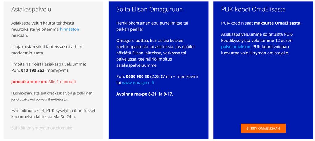Open the palvelumaksun service fee link
The image size is (315, 141).
(236, 47)
